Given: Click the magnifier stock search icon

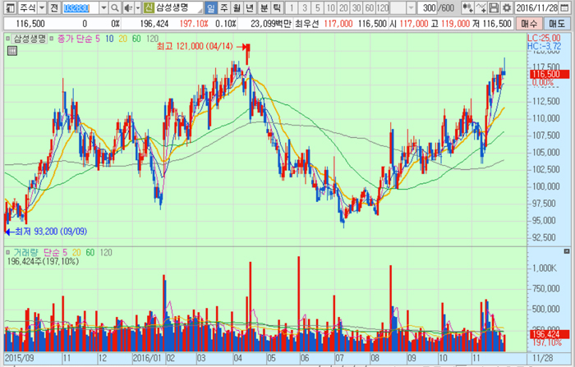Looking at the screenshot, I should tap(114, 7).
